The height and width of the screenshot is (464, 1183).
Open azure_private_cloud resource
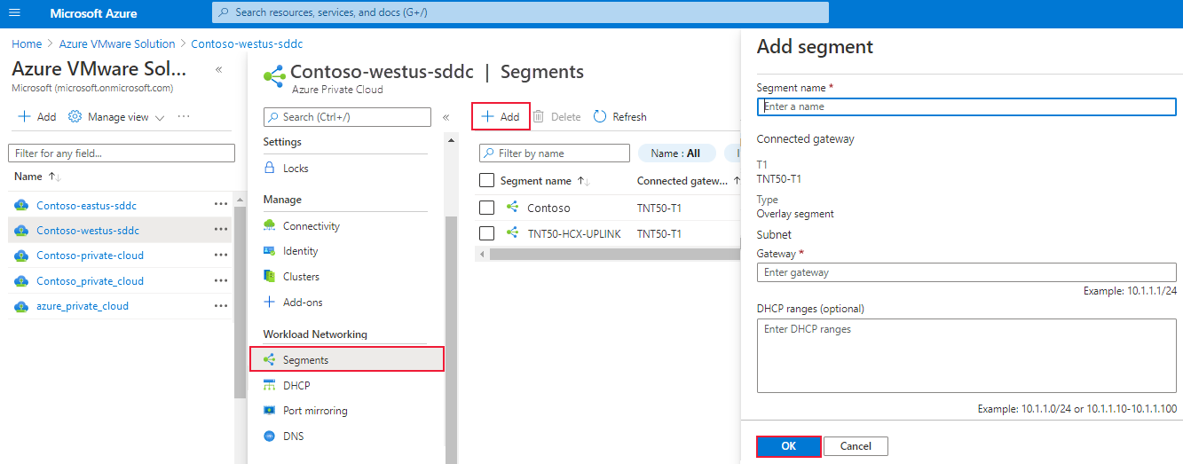pyautogui.click(x=83, y=306)
